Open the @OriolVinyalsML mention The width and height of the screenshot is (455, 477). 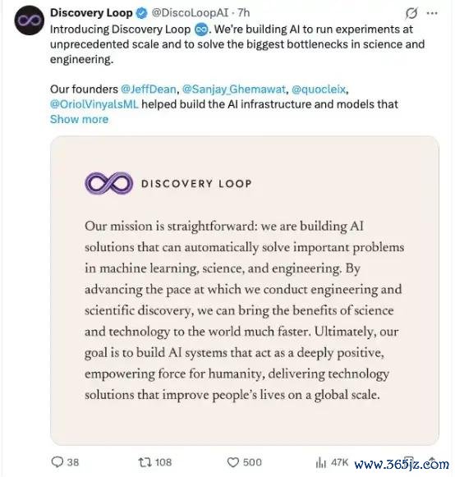tap(94, 104)
